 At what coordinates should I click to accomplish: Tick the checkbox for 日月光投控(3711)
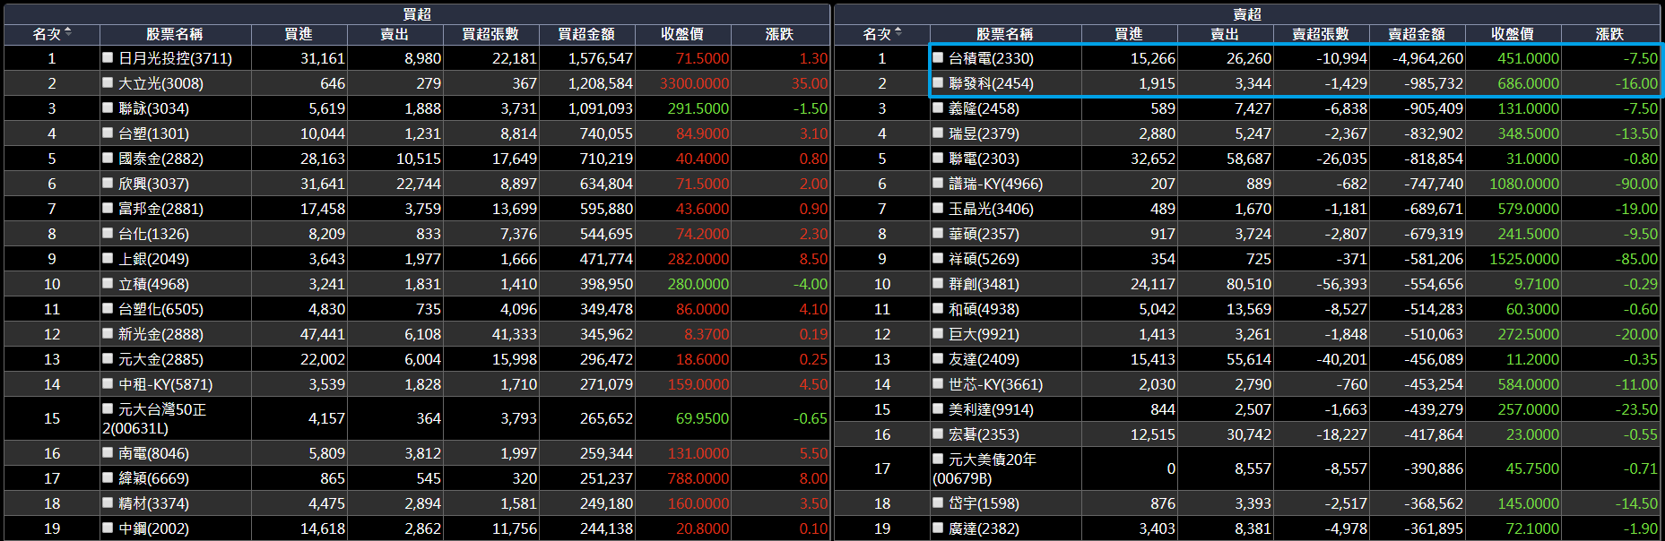108,57
